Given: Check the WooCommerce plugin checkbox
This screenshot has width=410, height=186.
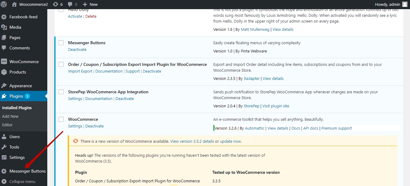Looking at the screenshot, I should pos(61,119).
